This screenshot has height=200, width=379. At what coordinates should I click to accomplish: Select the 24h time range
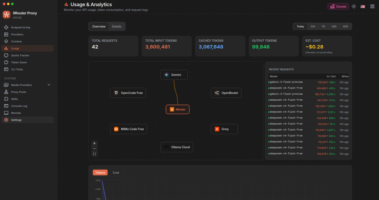[x=313, y=26]
